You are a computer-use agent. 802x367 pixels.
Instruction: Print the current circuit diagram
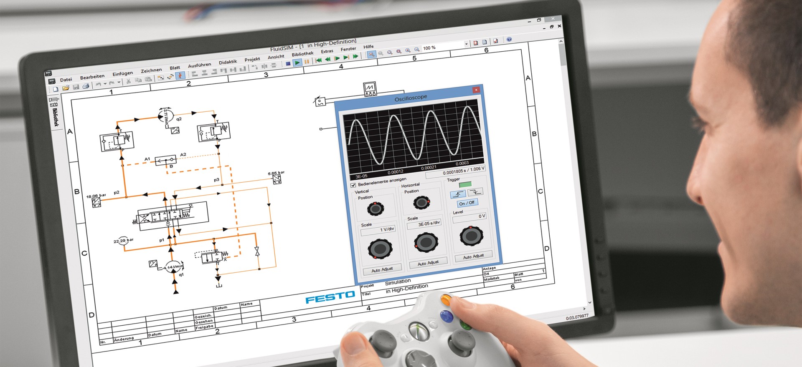coord(86,86)
